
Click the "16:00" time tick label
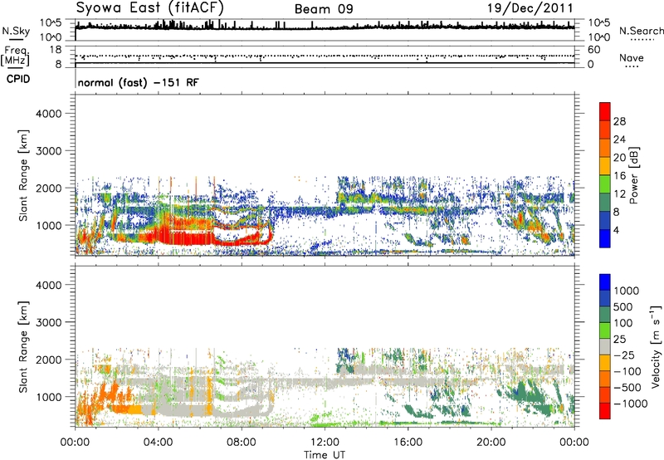[408, 443]
